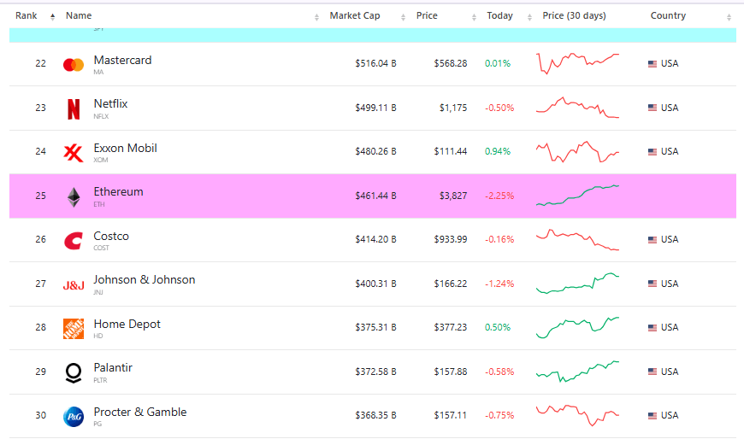Click Netflix 30-day price chart
Image resolution: width=744 pixels, height=439 pixels.
pos(577,108)
